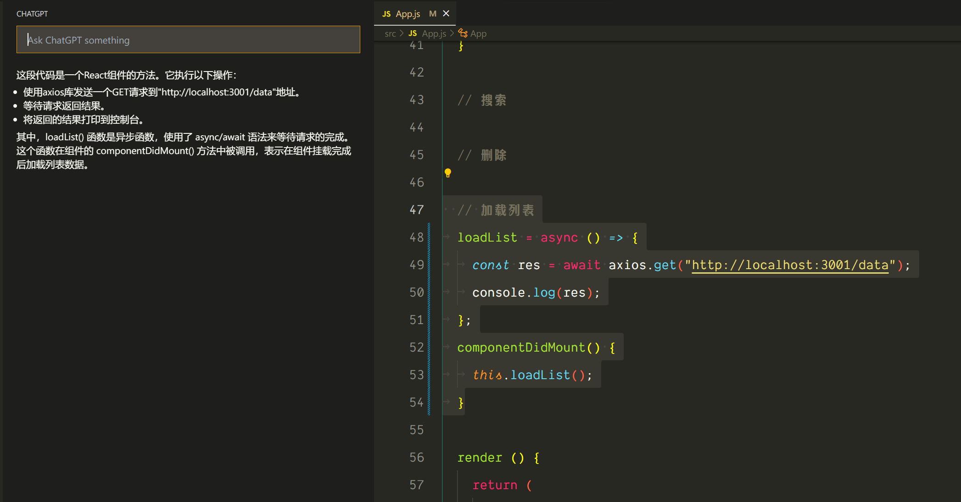The width and height of the screenshot is (961, 502).
Task: Click this.loadList() call on line 53
Action: click(x=532, y=375)
